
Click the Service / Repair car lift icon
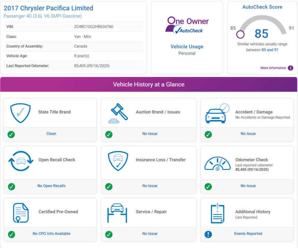click(x=117, y=213)
